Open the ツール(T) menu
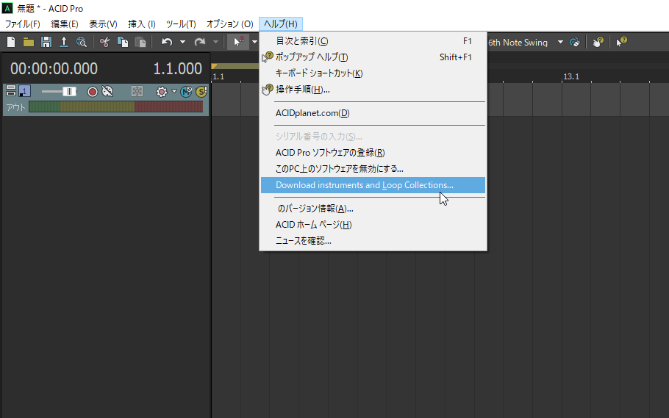Screen dimensions: 669x418 pyautogui.click(x=181, y=24)
